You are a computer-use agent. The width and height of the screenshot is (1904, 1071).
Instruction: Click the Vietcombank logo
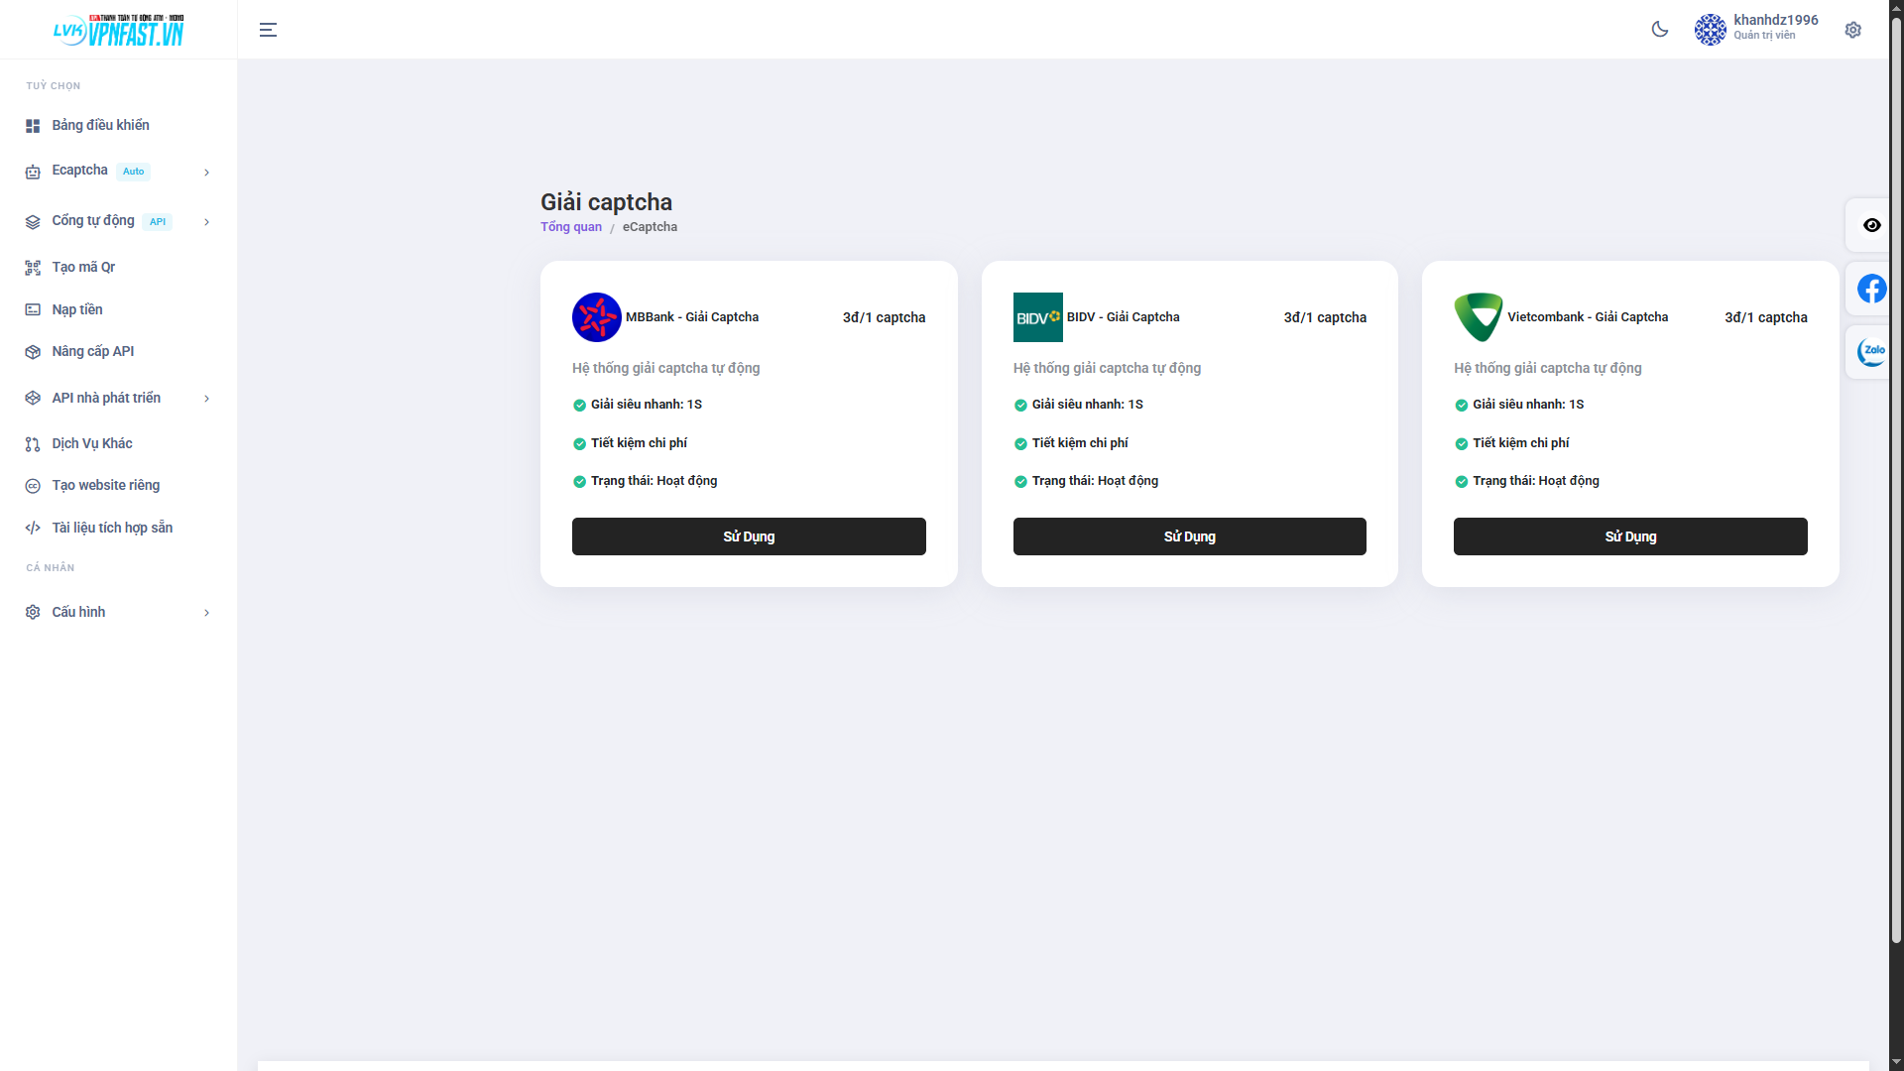[1478, 317]
